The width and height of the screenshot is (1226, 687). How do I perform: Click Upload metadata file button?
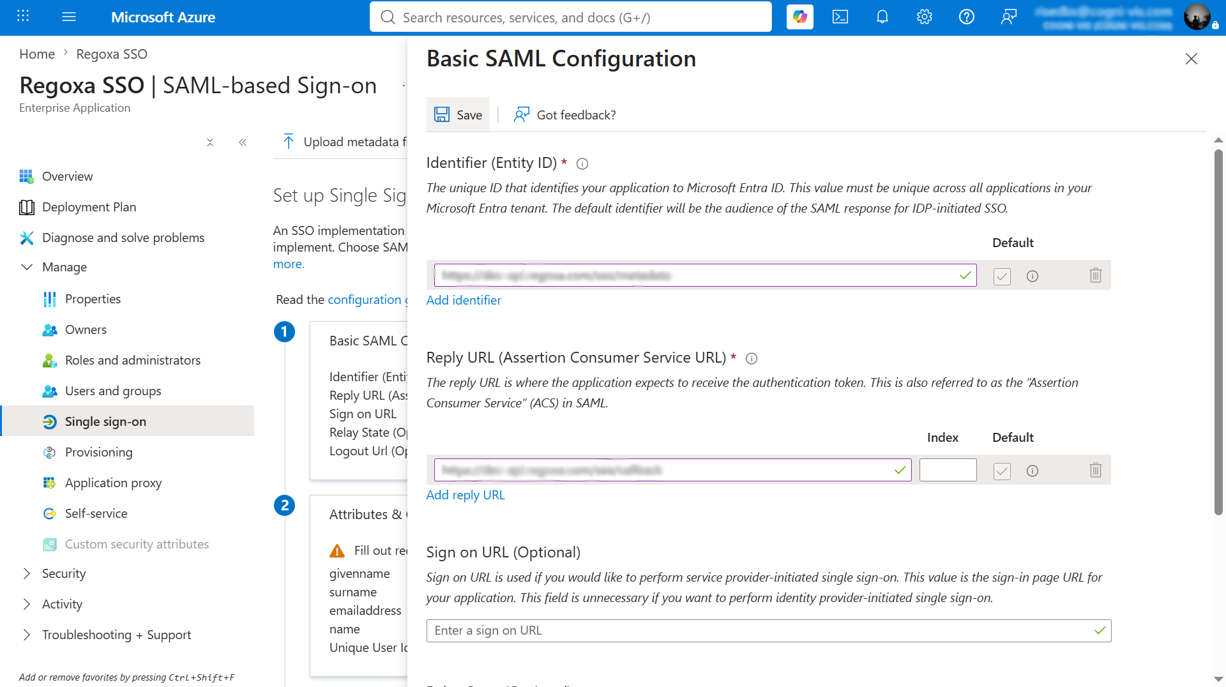click(x=344, y=142)
